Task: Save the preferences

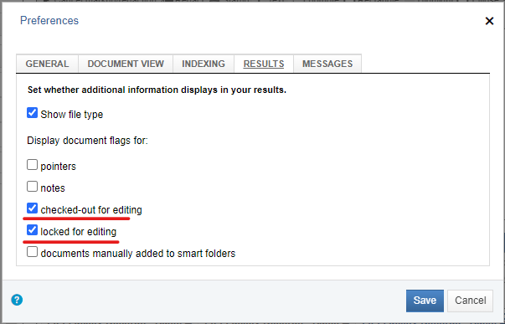Action: (x=425, y=301)
